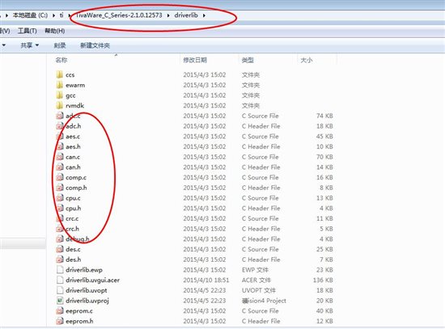
Task: Select the ewarm folder icon
Action: point(60,85)
